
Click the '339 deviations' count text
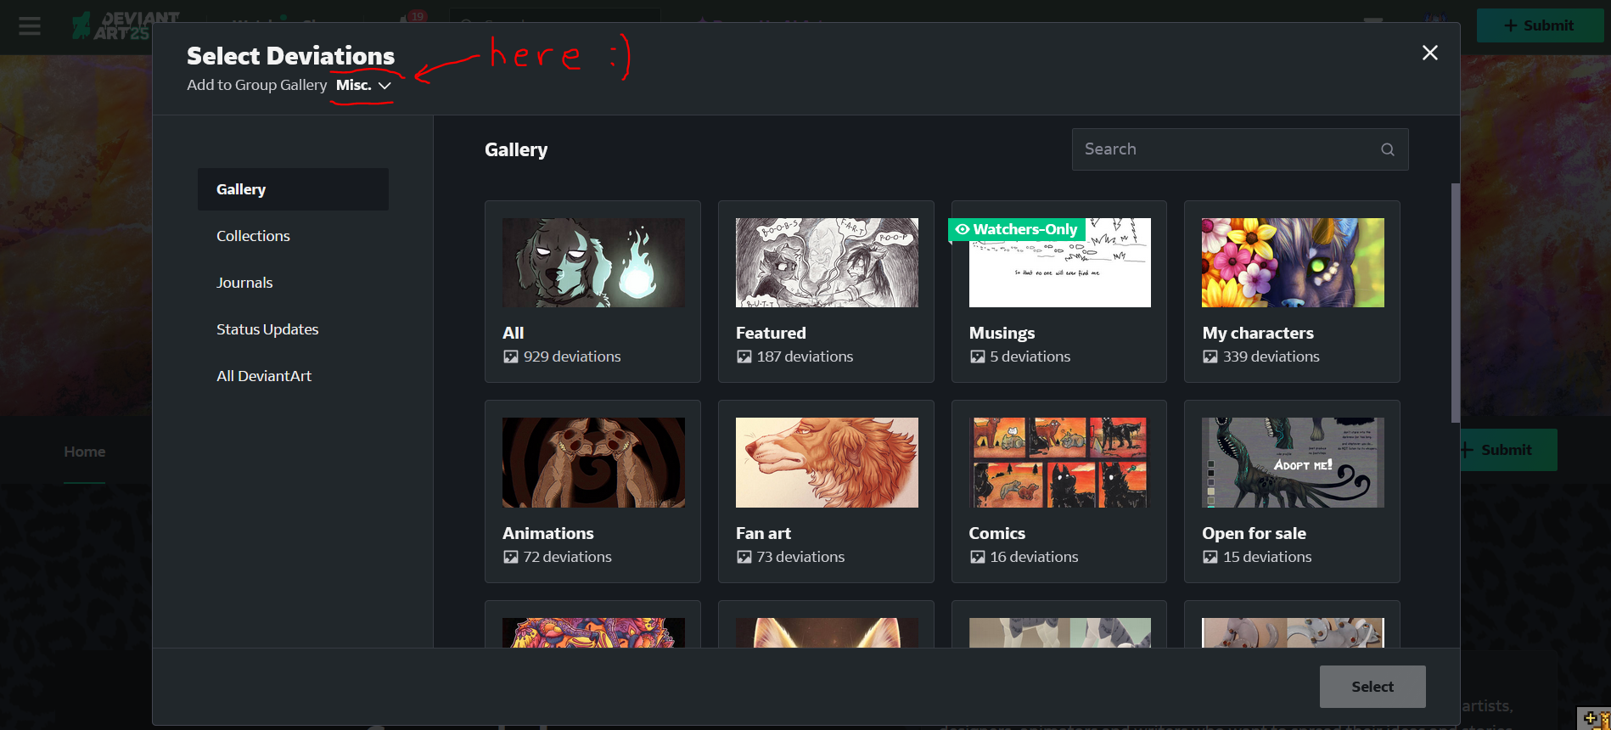click(x=1271, y=357)
